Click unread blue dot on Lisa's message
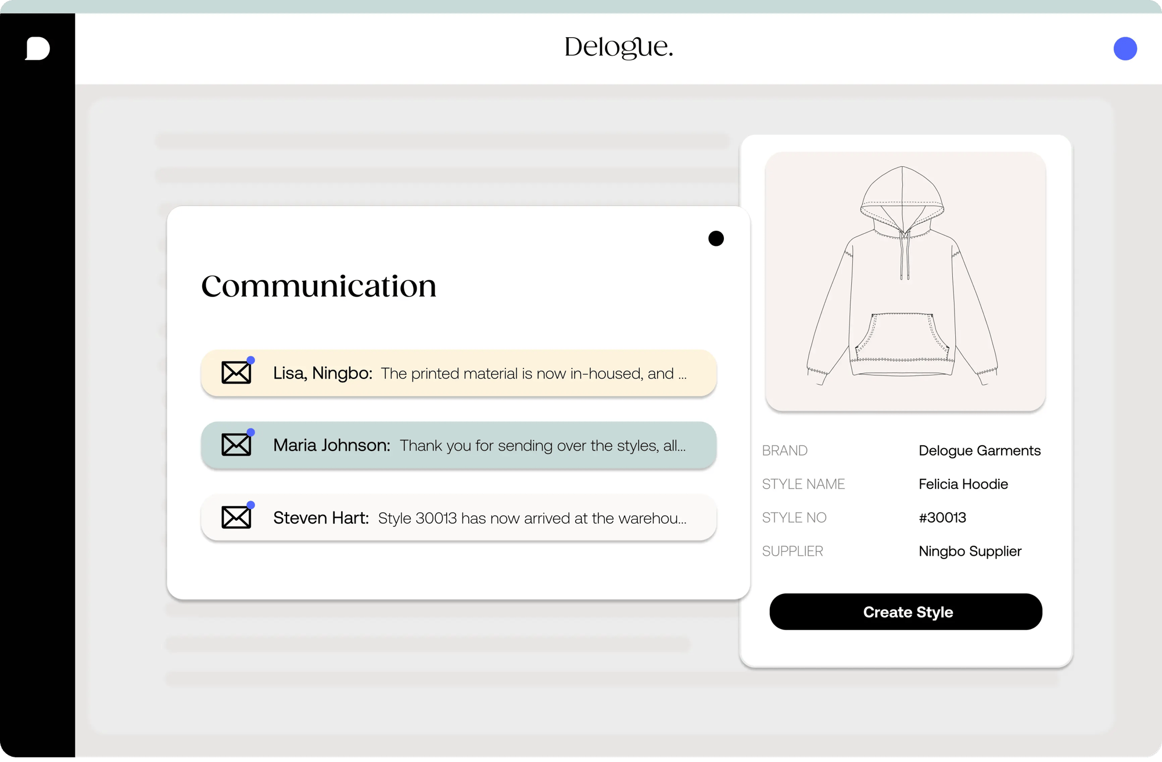 251,360
